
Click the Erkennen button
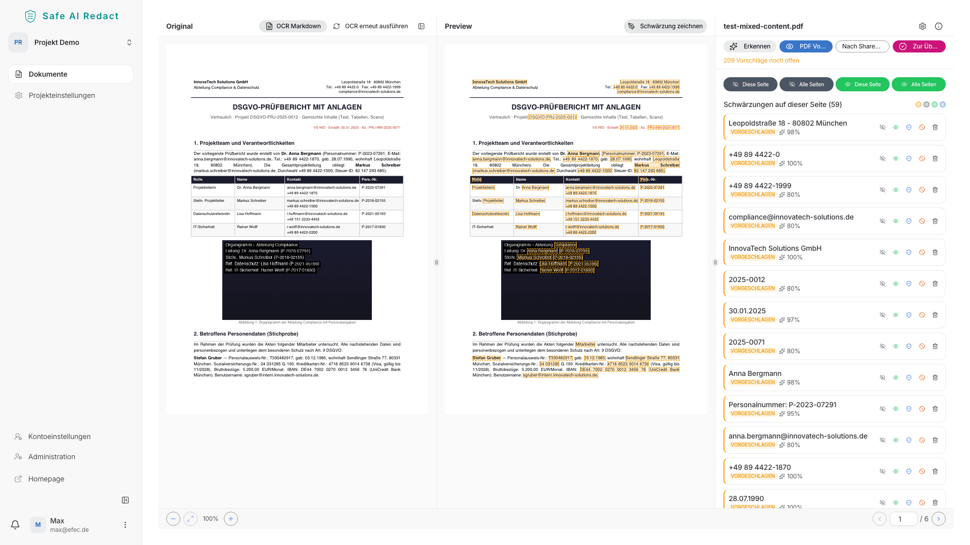click(750, 46)
